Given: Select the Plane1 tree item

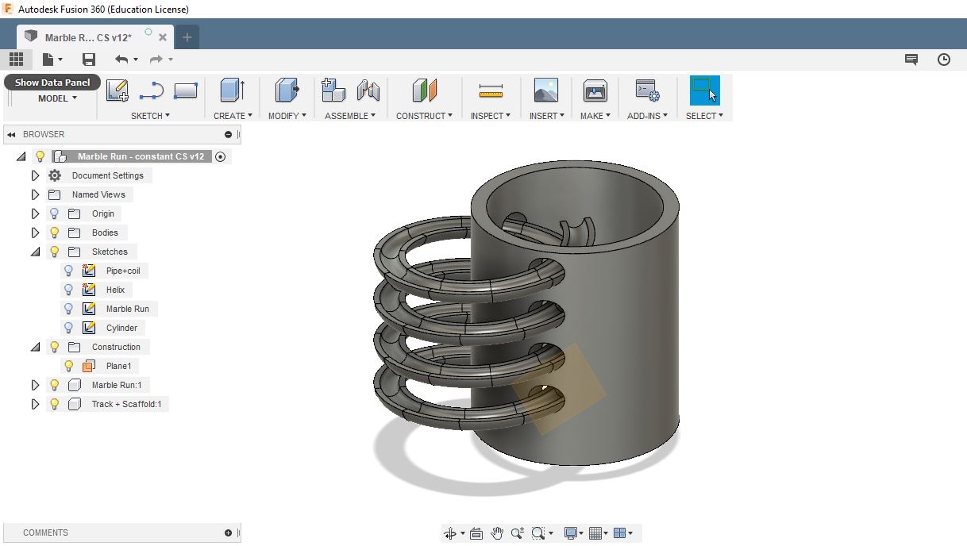Looking at the screenshot, I should click(x=118, y=366).
